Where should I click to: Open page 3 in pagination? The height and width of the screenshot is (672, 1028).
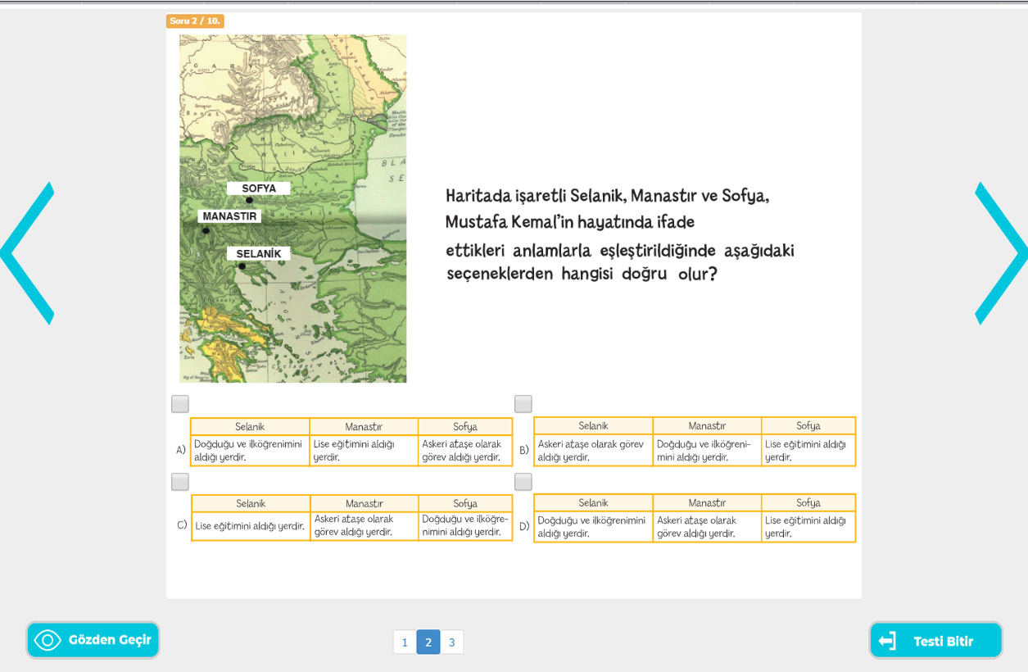coord(452,642)
